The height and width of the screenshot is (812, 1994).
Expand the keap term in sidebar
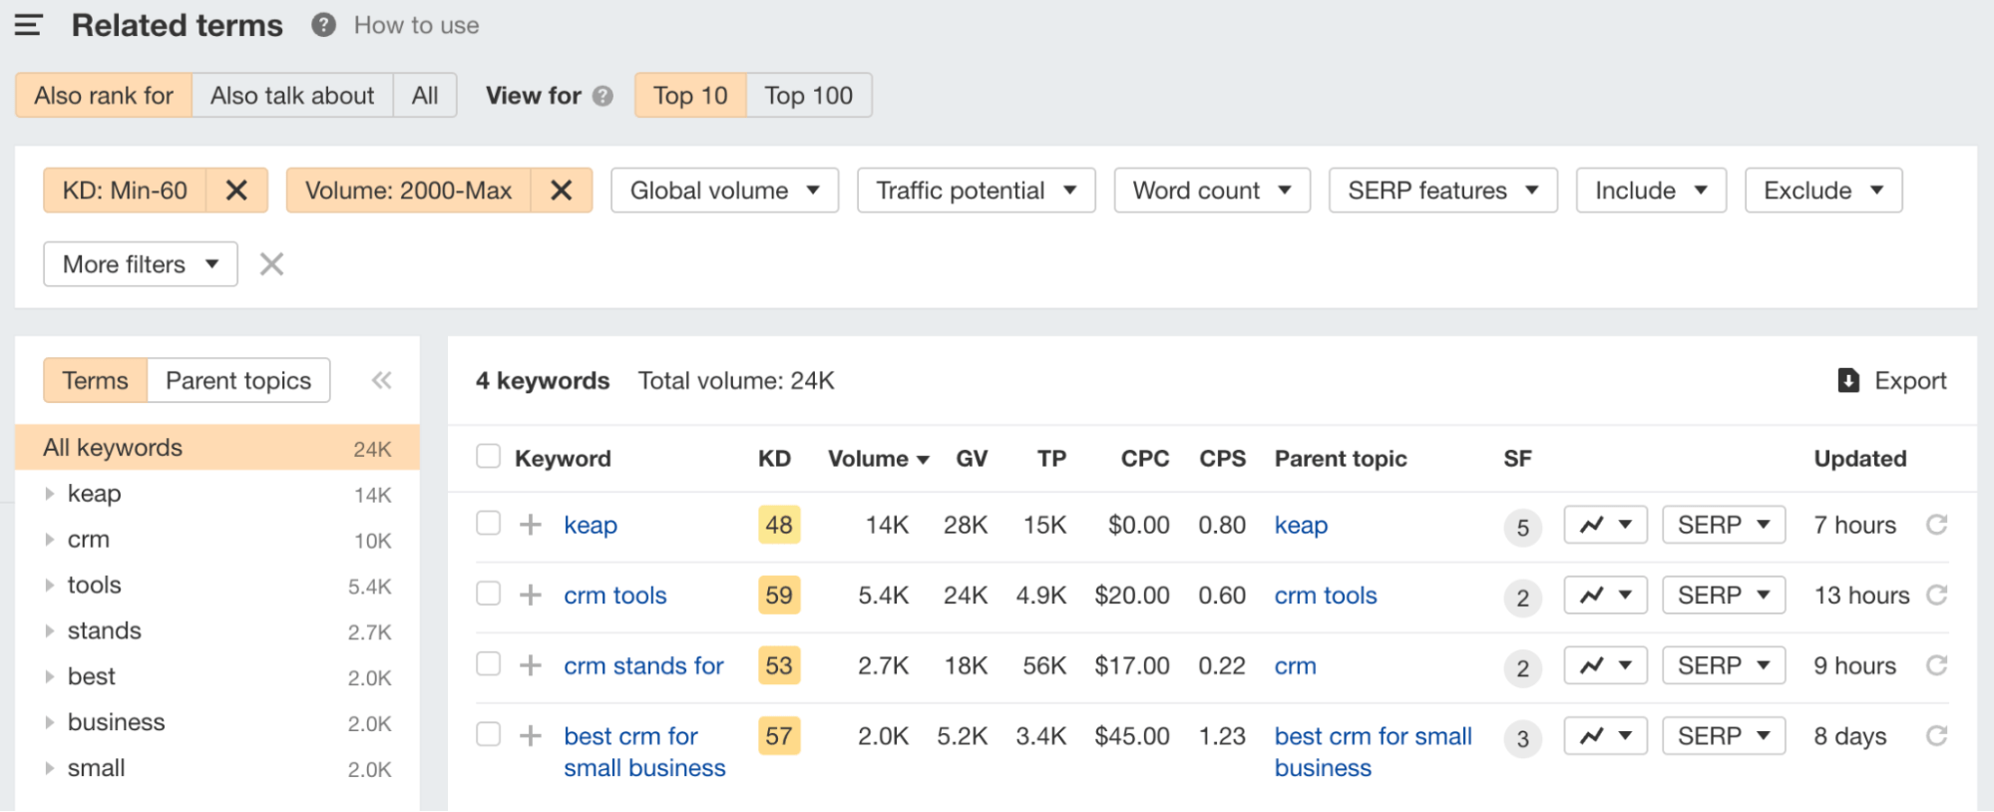click(49, 494)
